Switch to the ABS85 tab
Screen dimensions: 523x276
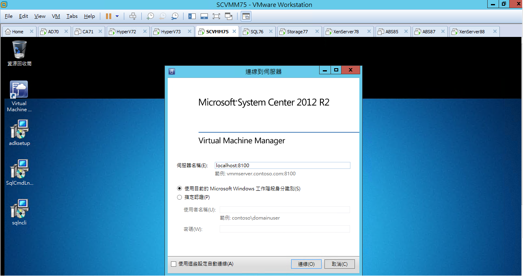[393, 32]
